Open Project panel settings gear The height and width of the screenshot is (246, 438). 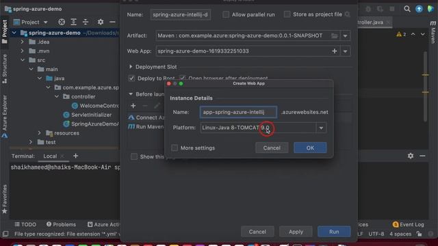point(101,22)
